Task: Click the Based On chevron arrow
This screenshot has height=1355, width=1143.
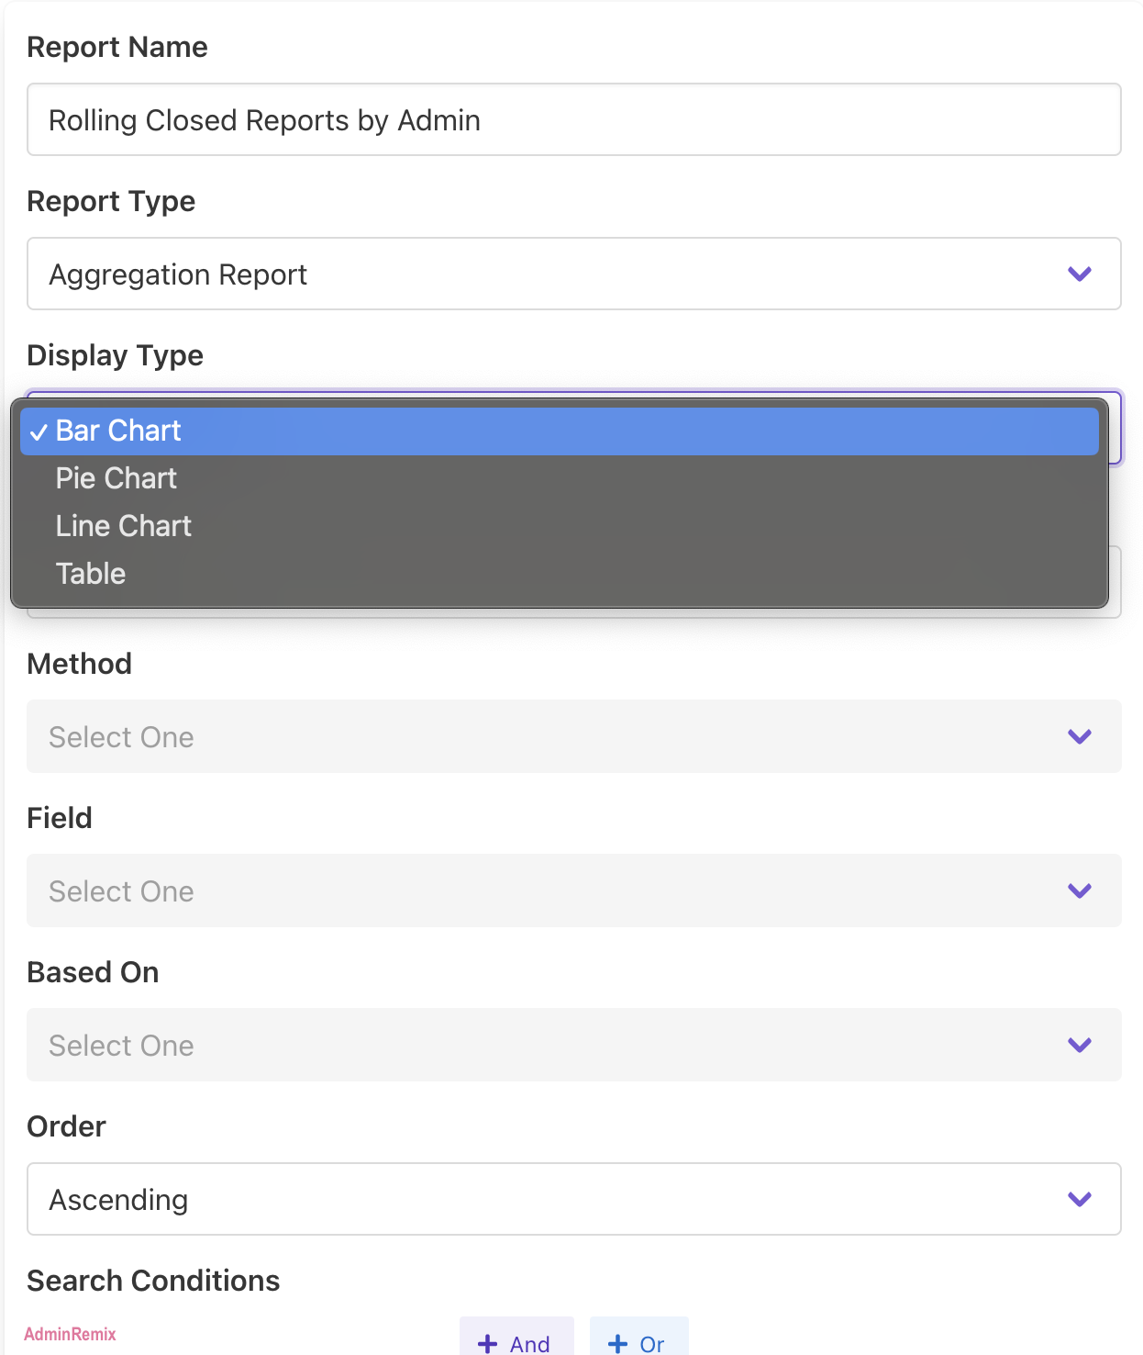Action: point(1080,1046)
